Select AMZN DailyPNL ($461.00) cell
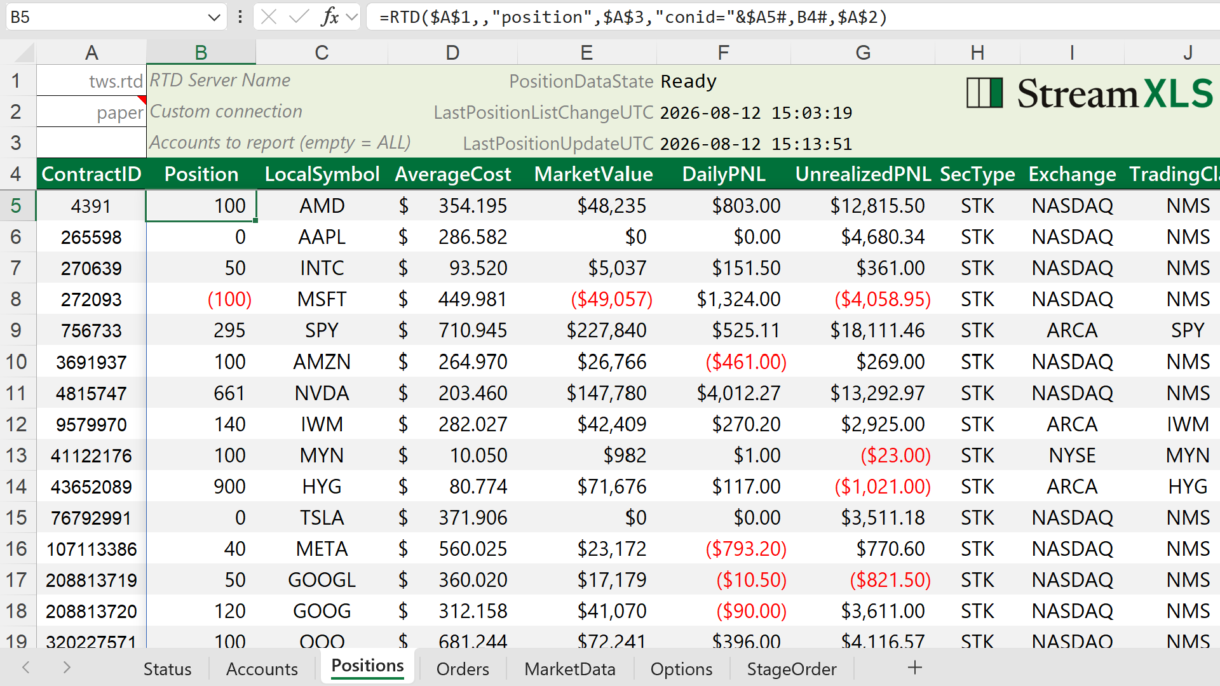 [724, 362]
